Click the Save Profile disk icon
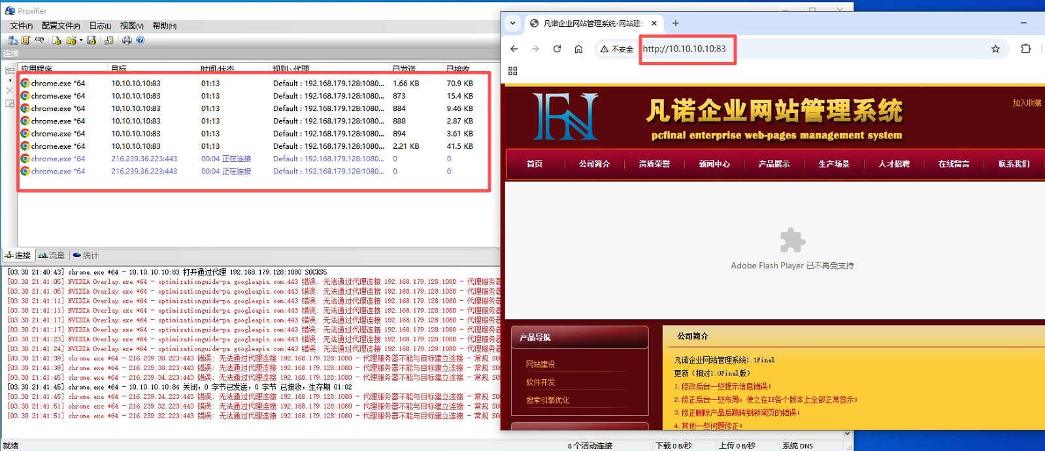 point(91,40)
